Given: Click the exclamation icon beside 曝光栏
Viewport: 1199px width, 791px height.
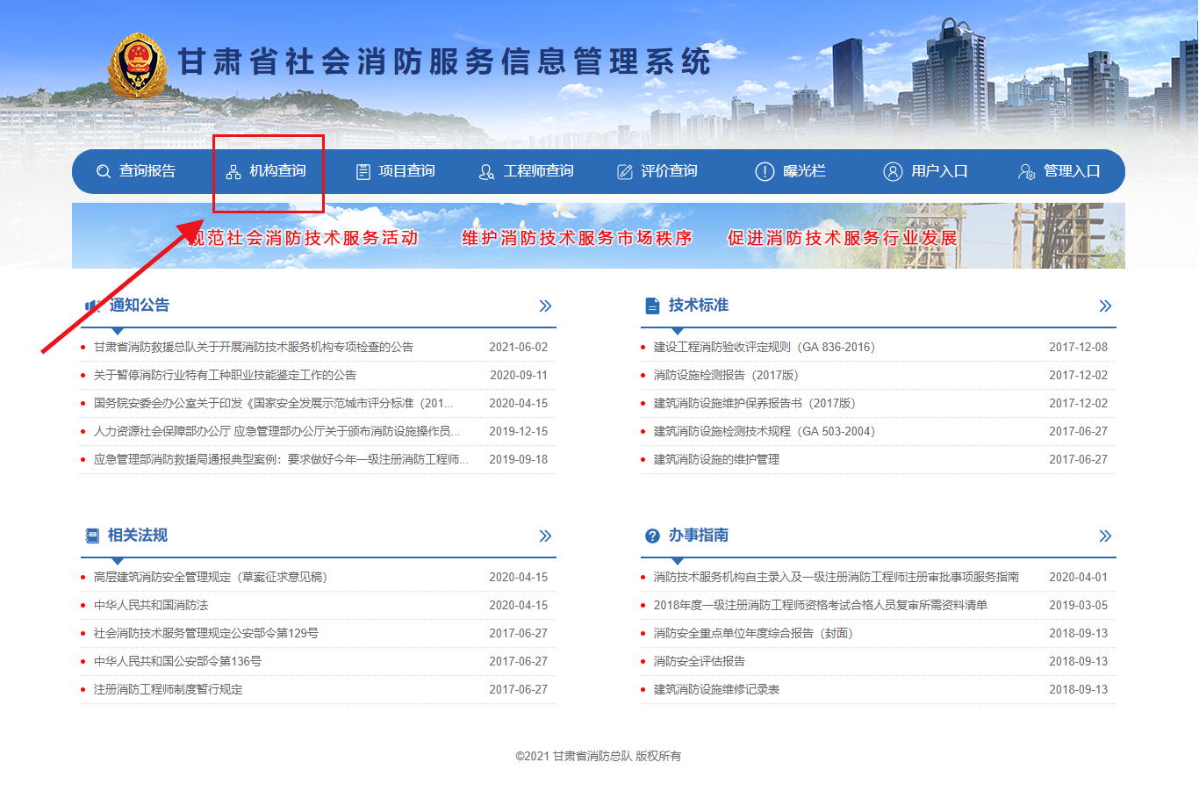Looking at the screenshot, I should click(x=765, y=172).
